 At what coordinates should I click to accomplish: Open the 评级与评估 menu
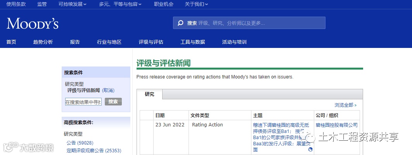(x=151, y=42)
